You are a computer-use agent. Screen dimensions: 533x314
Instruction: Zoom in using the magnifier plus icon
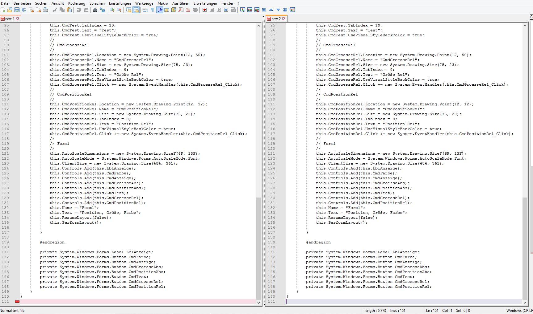coord(112,10)
